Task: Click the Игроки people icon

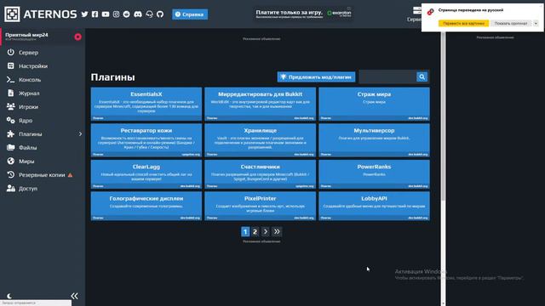Action: [11, 106]
